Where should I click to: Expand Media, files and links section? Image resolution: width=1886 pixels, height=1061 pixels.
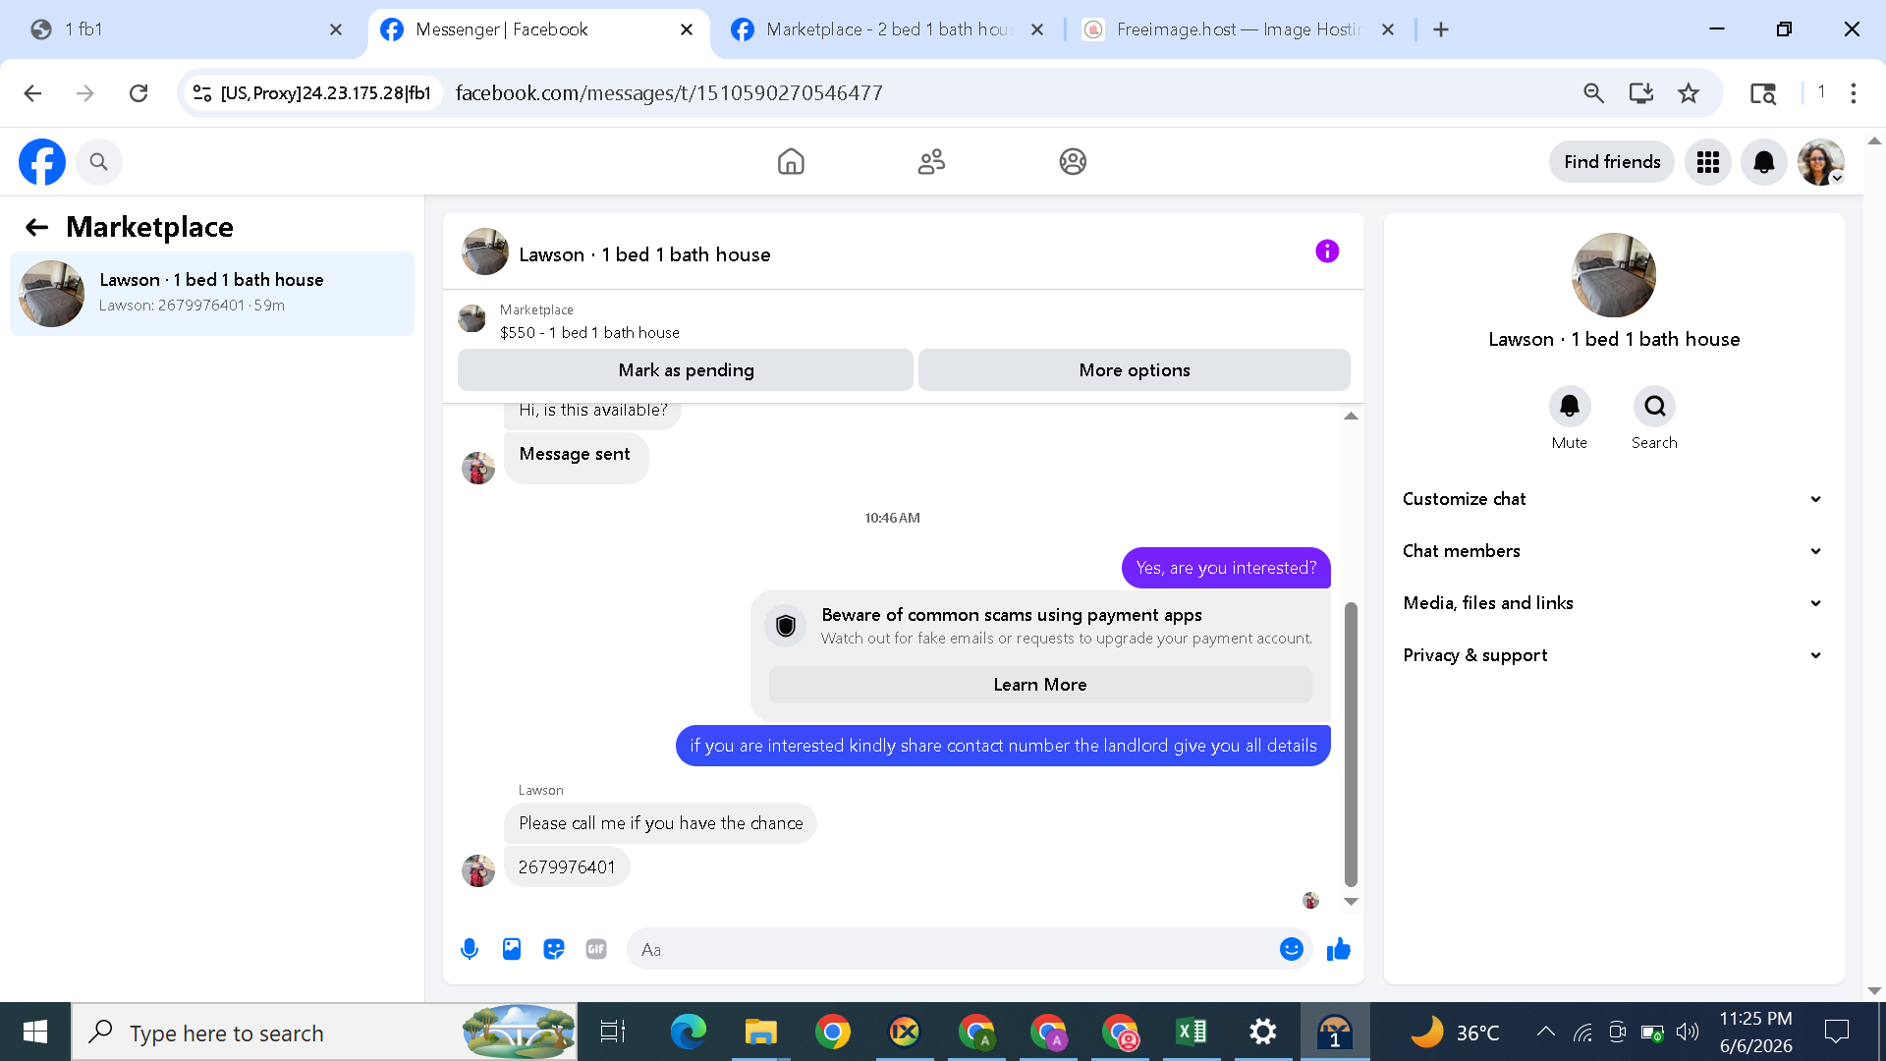pyautogui.click(x=1613, y=603)
